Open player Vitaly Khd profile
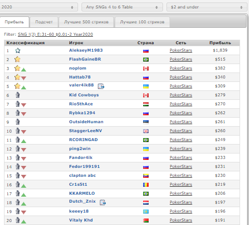 (81, 220)
